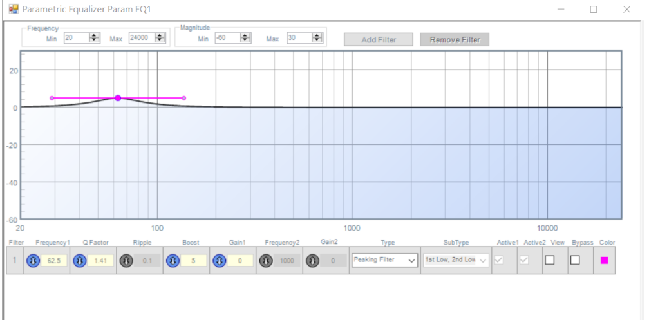
Task: Click the 10000 frequency axis label
Action: [x=547, y=228]
